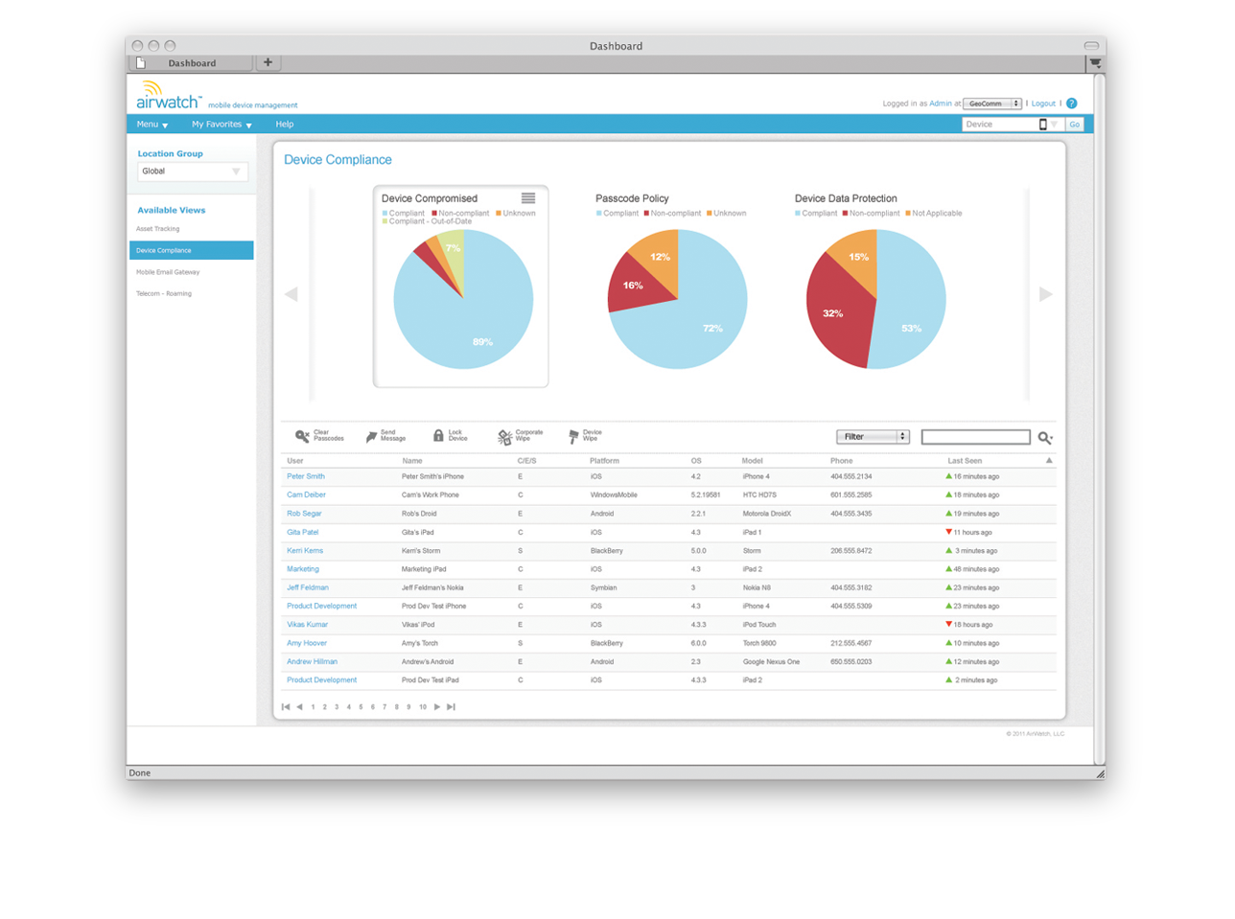The image size is (1235, 919).
Task: Open help with the question mark icon
Action: pos(1071,103)
